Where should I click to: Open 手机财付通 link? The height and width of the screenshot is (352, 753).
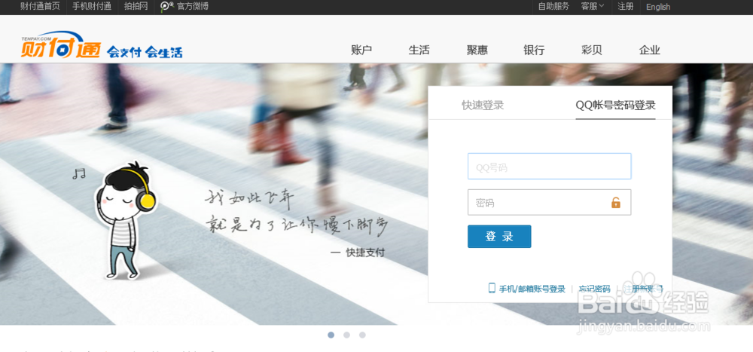click(x=92, y=6)
